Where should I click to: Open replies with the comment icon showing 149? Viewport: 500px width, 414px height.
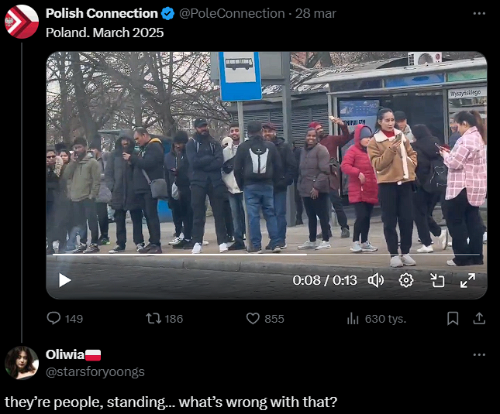(x=65, y=319)
